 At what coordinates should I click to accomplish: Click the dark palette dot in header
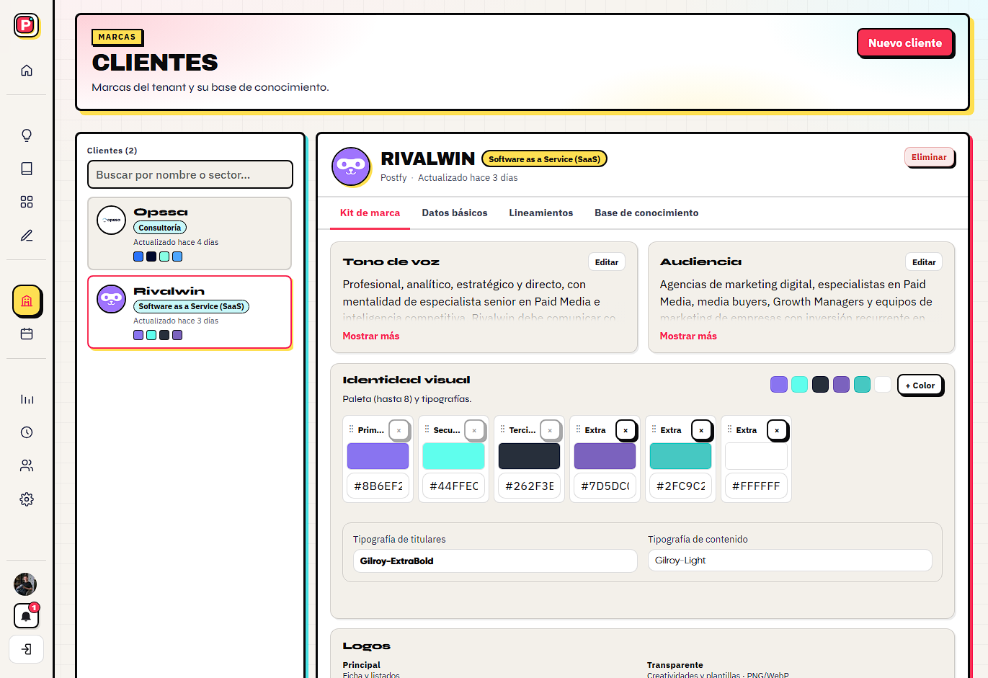click(x=820, y=385)
